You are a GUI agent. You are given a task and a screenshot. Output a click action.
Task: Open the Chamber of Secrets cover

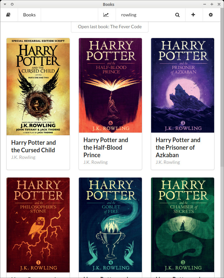[x=183, y=225]
